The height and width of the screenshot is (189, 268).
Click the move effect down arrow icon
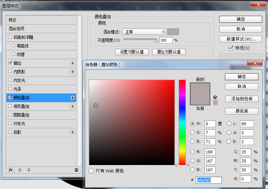click(29, 170)
